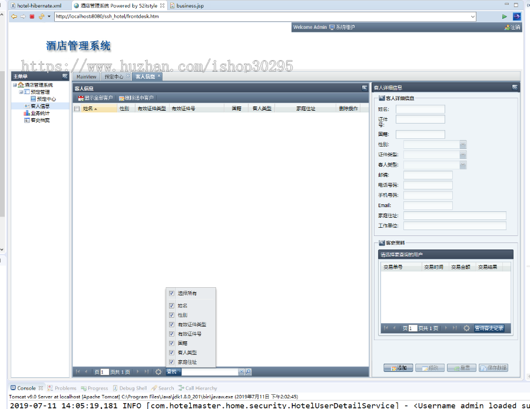Collapse the 主菜单 sidebar panel
Screen dimensions: 530x409
pyautogui.click(x=65, y=76)
